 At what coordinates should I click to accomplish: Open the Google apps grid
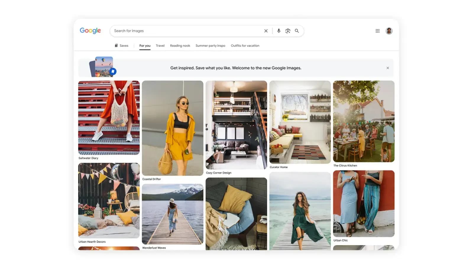[378, 31]
